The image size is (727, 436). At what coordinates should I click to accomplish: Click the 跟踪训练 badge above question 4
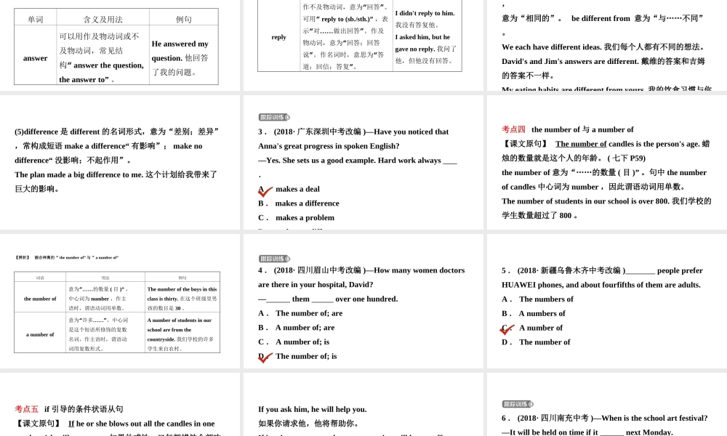click(274, 259)
